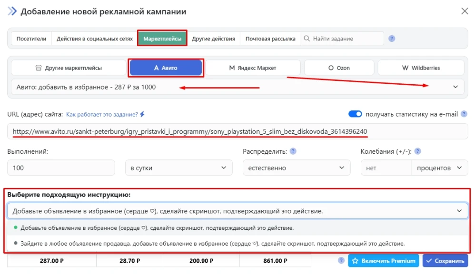Open the Авито task dropdown showing 287 ₽
The height and width of the screenshot is (276, 475).
click(x=237, y=87)
